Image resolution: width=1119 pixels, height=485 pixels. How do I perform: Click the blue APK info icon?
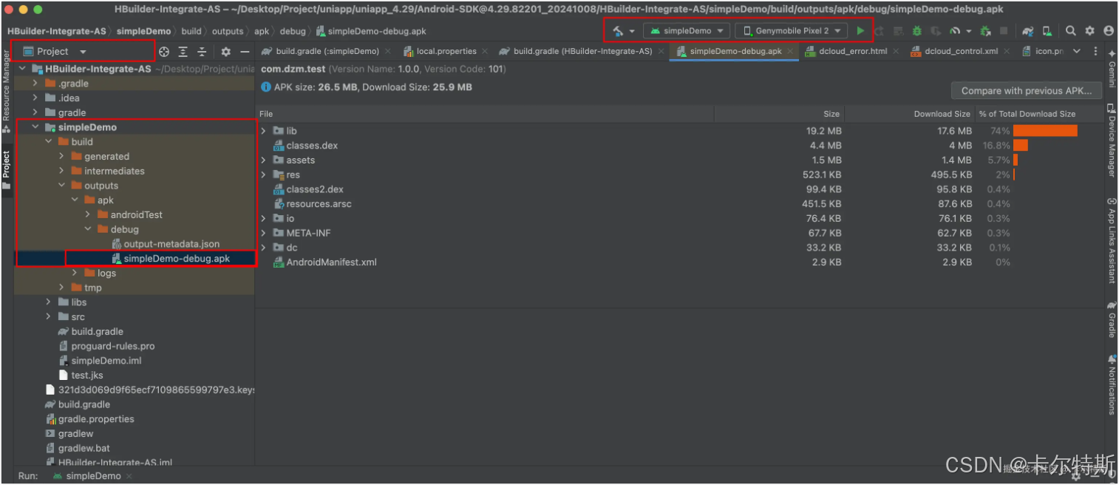point(266,87)
